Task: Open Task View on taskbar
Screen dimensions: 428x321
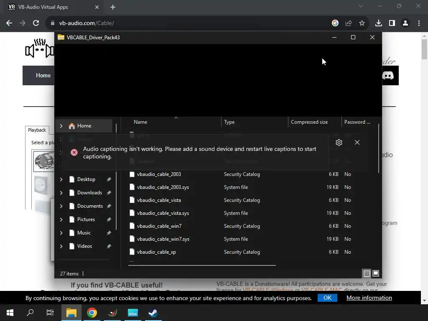Action: (x=50, y=313)
